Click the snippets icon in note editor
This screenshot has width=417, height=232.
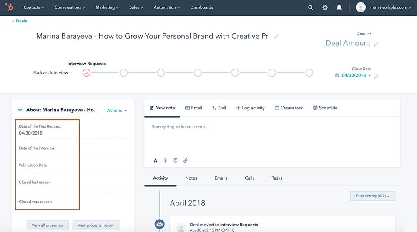click(x=166, y=160)
